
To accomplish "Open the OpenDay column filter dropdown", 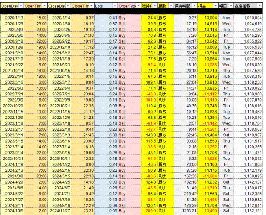I will pos(21,7).
